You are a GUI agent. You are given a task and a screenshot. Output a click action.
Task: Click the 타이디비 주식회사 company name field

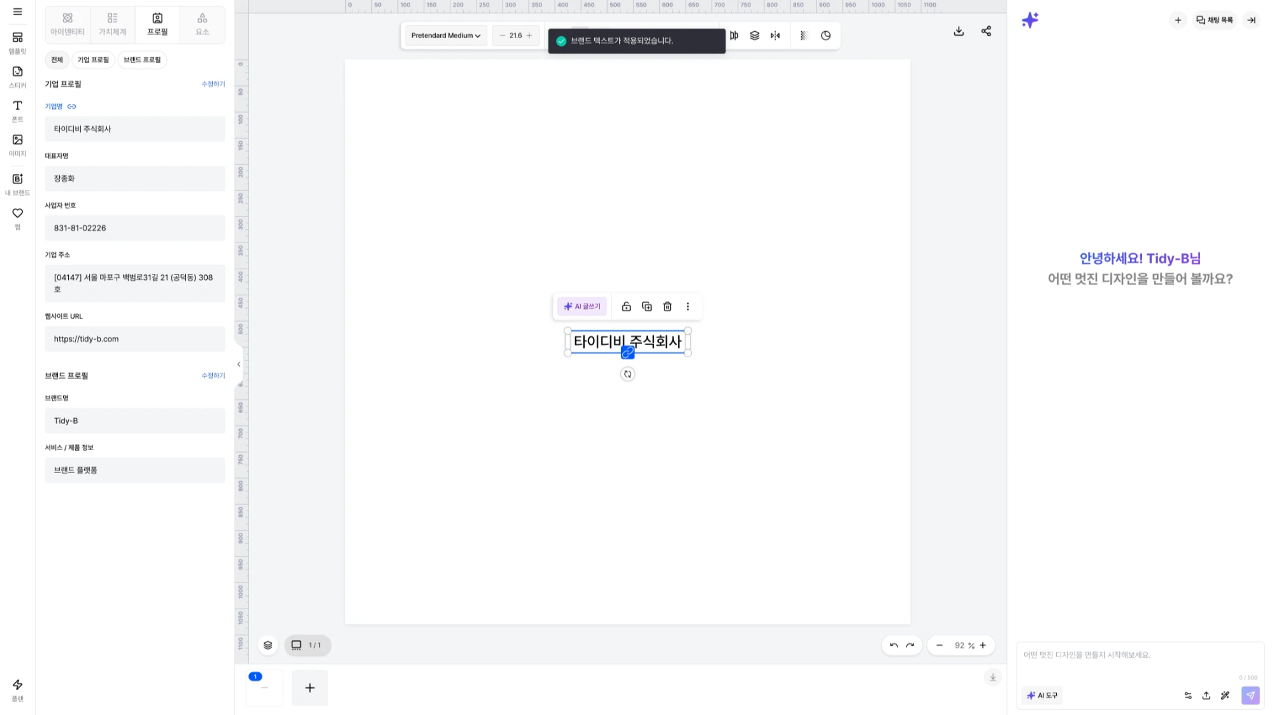click(134, 129)
